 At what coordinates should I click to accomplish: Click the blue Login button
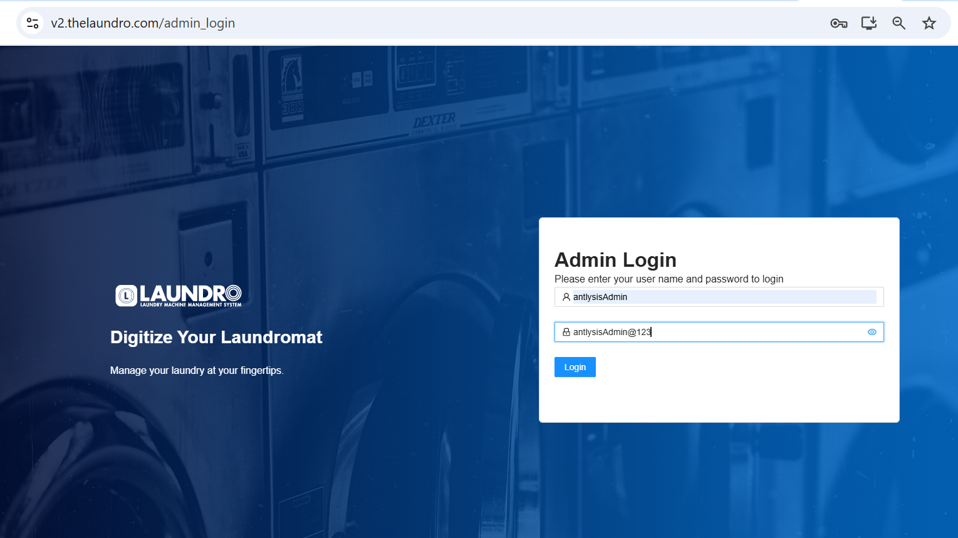pyautogui.click(x=575, y=367)
